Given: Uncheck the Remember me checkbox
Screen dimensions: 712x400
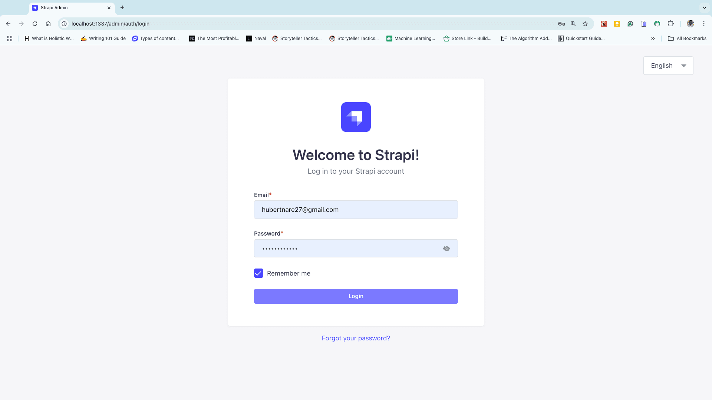Looking at the screenshot, I should coord(258,273).
